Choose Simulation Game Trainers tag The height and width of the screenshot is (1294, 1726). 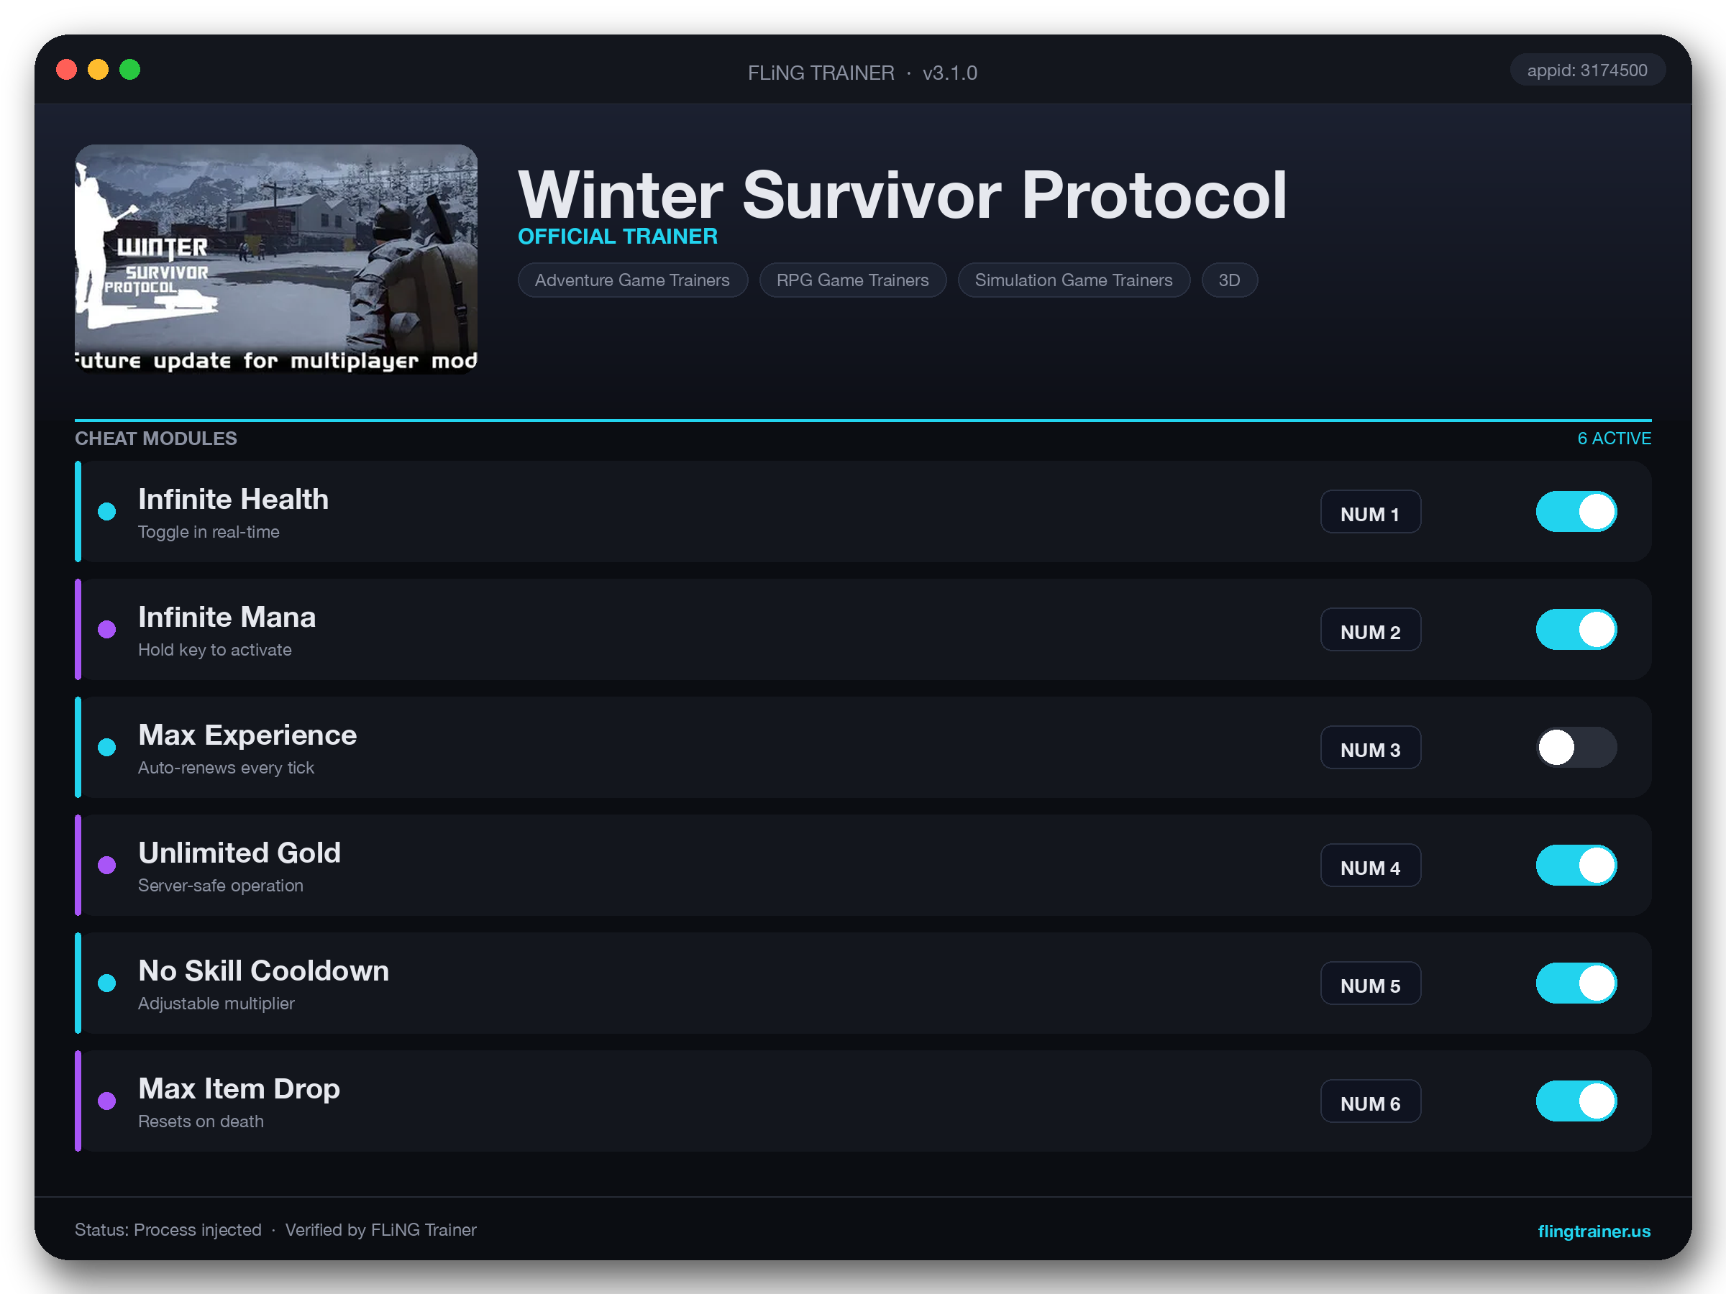coord(1073,280)
